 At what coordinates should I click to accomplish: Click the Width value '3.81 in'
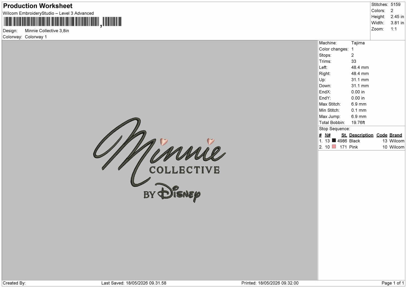[x=397, y=23]
